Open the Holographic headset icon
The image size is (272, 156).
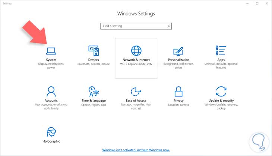pos(51,132)
